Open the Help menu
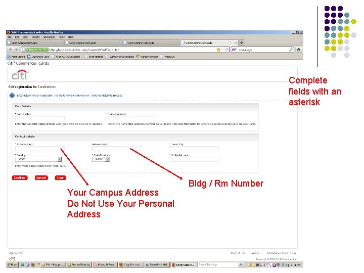 [x=71, y=37]
